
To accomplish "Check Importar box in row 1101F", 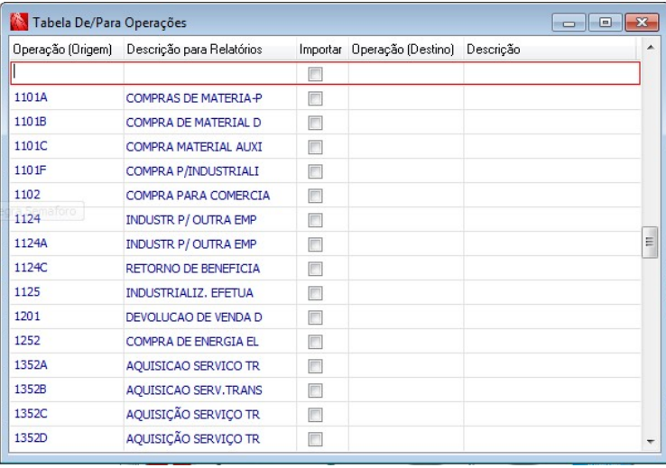I will (315, 171).
